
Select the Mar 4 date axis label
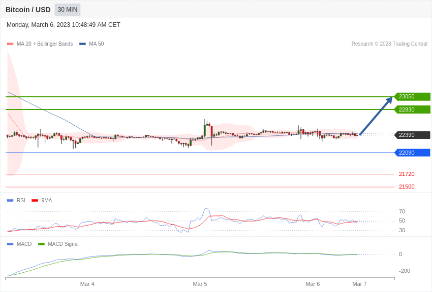pyautogui.click(x=87, y=284)
